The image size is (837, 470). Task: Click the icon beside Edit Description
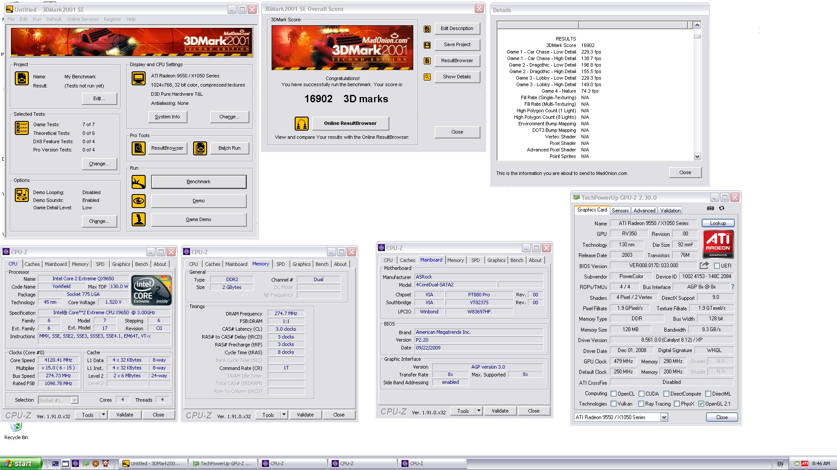click(x=427, y=29)
